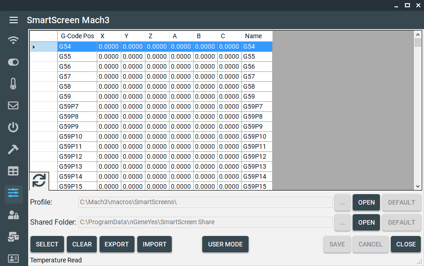This screenshot has width=424, height=266.
Task: Open the toggle switch sidebar page
Action: tap(14, 62)
